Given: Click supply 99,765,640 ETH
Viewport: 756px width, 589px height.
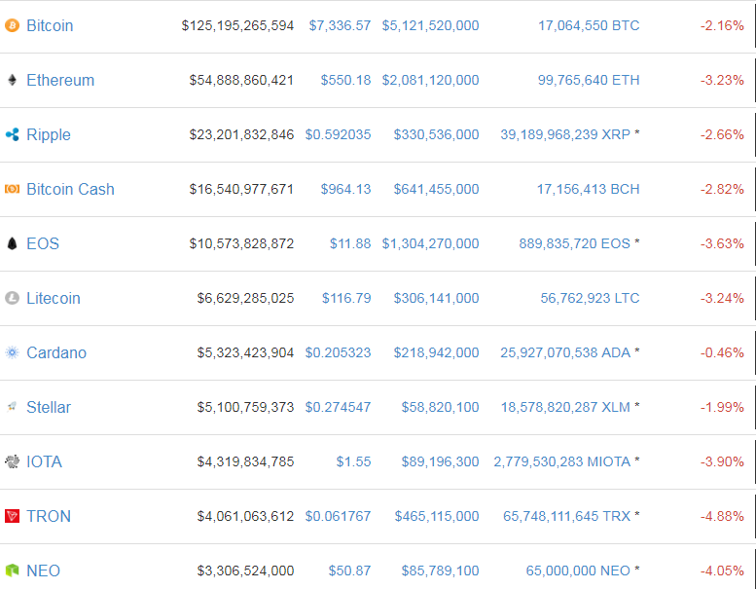Looking at the screenshot, I should (x=589, y=80).
